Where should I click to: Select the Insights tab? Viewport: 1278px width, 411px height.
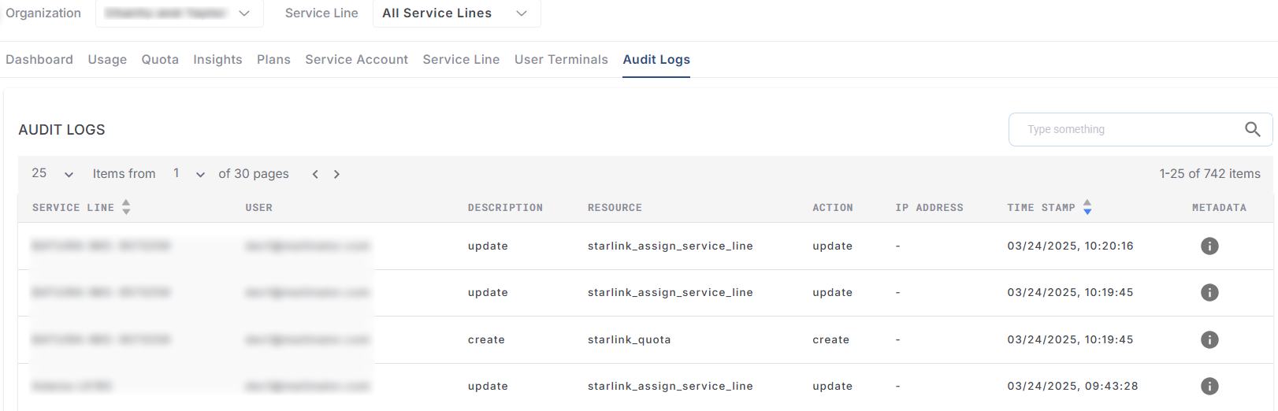(x=217, y=60)
